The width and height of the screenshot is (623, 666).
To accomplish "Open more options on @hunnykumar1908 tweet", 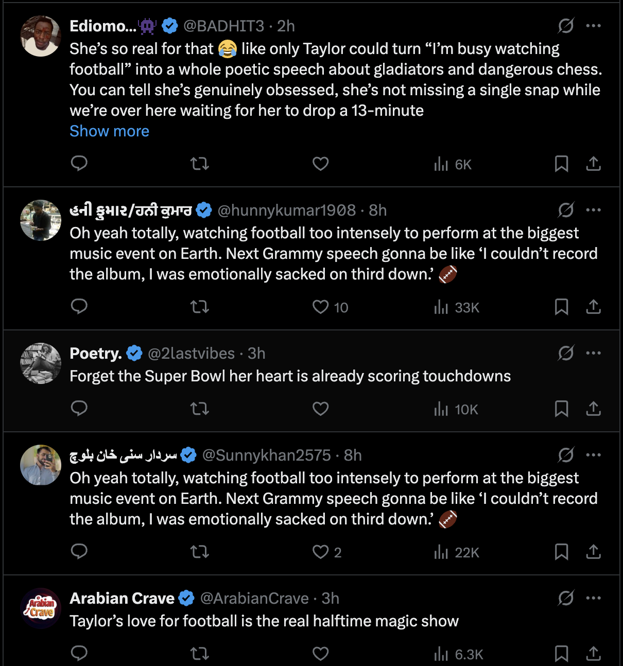I will click(x=593, y=210).
